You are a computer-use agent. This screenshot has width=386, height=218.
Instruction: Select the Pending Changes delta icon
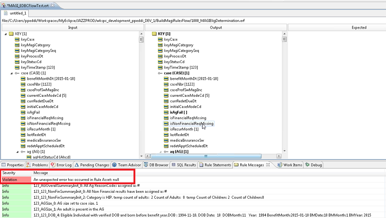pos(76,165)
